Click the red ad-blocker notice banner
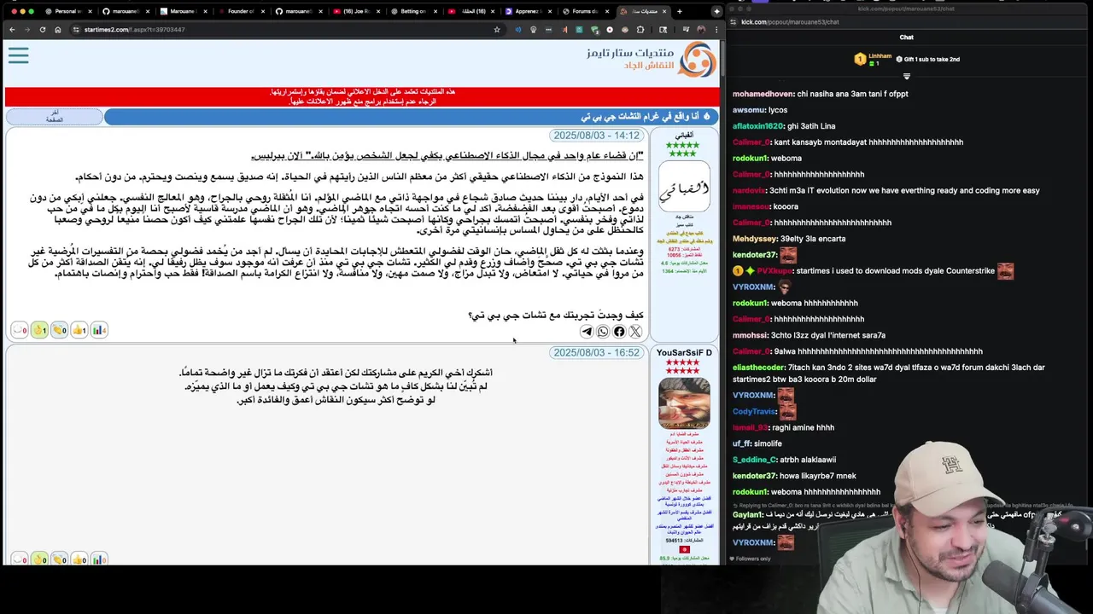Screen dimensions: 1093x614 coord(362,96)
